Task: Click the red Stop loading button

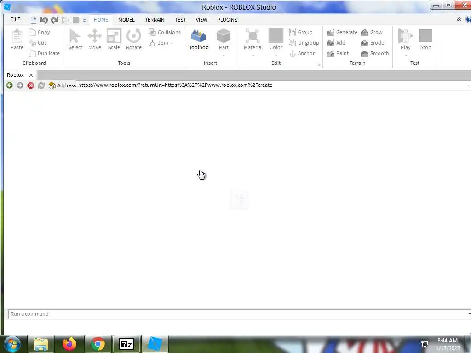Action: pyautogui.click(x=31, y=85)
